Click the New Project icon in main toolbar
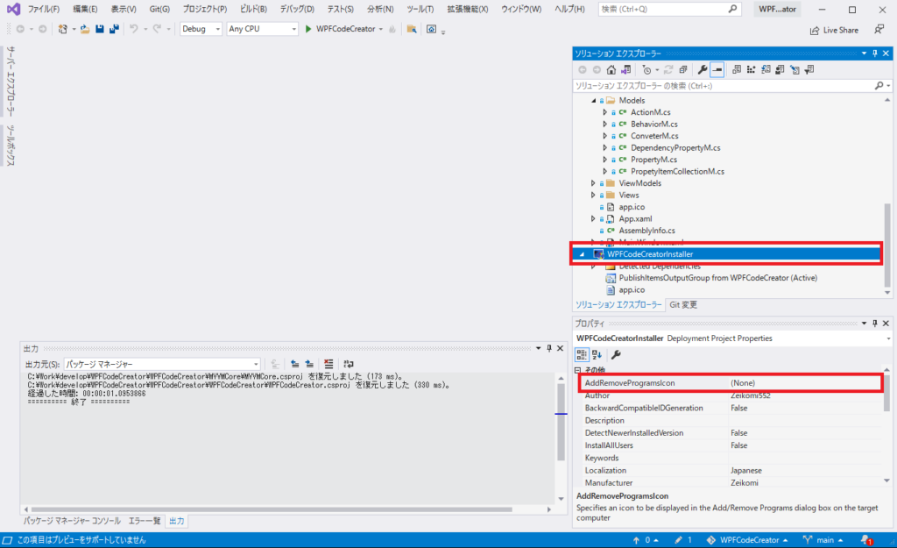Image resolution: width=897 pixels, height=548 pixels. pyautogui.click(x=62, y=29)
